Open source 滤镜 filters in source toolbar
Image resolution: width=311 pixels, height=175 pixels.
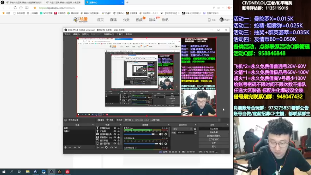110,120
